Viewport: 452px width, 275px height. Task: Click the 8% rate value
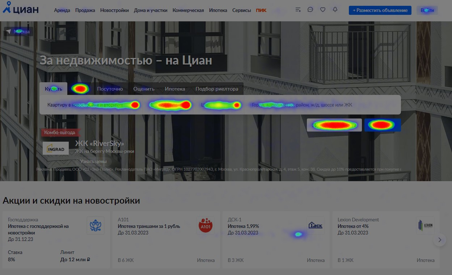click(x=12, y=259)
